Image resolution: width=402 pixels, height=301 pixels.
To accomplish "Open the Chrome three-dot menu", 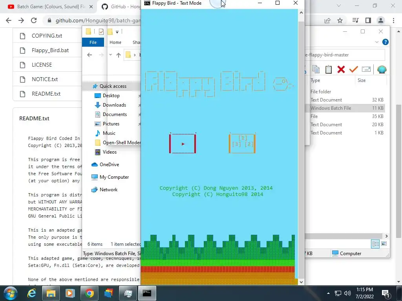I will 393,20.
